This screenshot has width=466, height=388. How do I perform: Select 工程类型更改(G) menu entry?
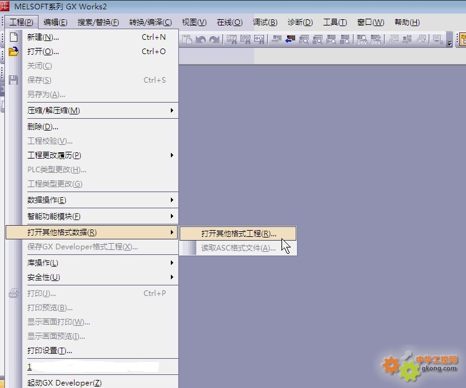point(92,184)
